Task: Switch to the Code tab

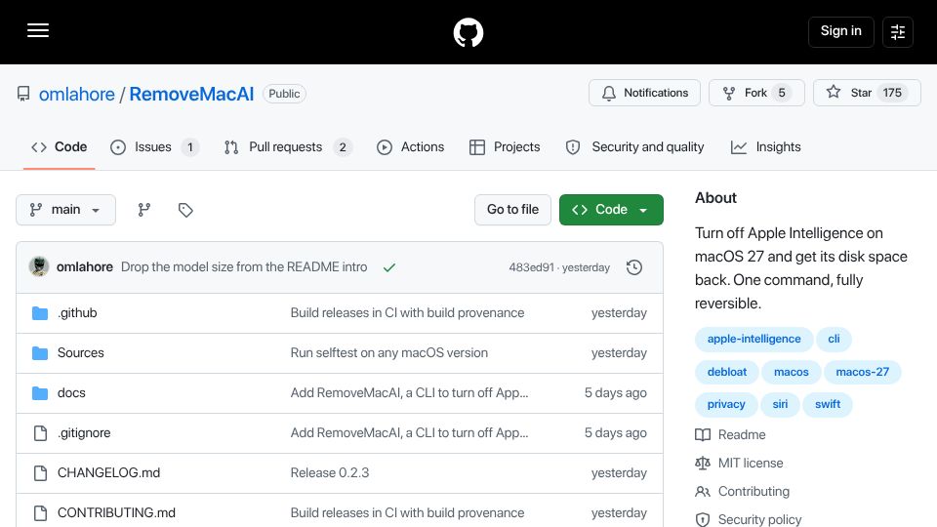Action: [60, 147]
